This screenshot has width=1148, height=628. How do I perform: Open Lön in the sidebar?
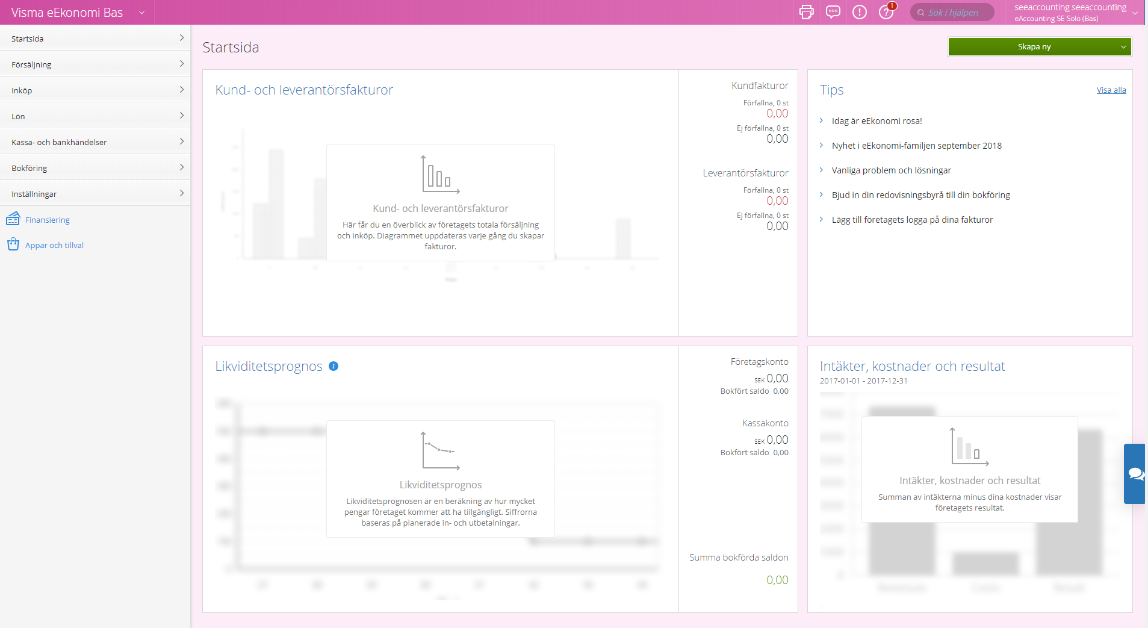pyautogui.click(x=95, y=116)
